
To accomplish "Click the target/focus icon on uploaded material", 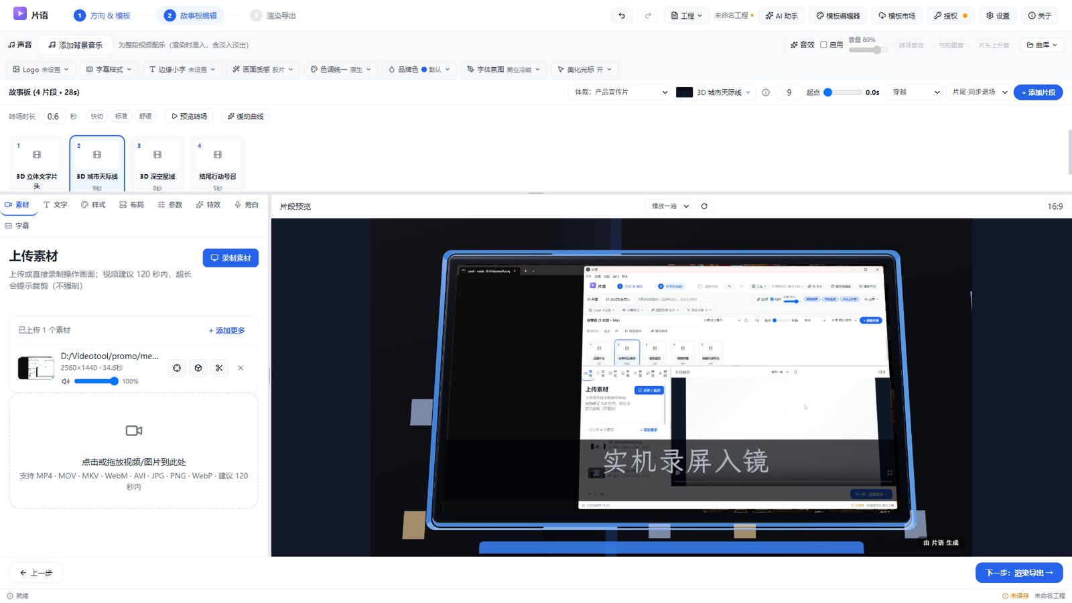I will coord(177,368).
